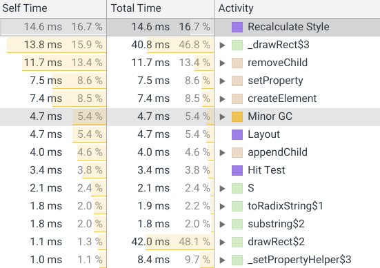Select the Recalculate Style row
380x268 pixels.
(190, 27)
